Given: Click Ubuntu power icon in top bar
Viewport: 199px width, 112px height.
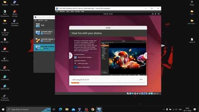Looking at the screenshot, I should coord(159,14).
